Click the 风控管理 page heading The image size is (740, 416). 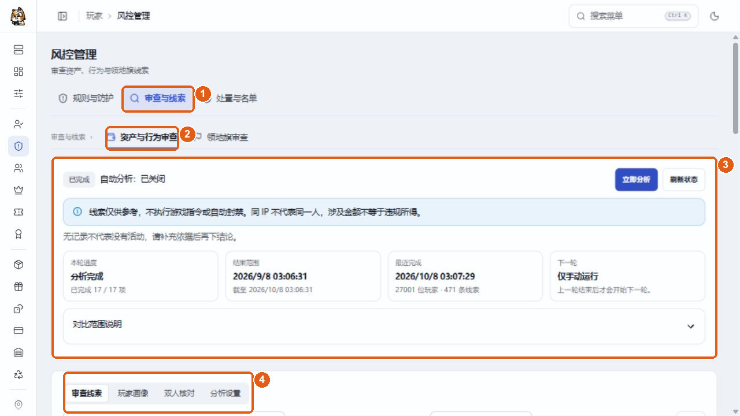pos(73,55)
